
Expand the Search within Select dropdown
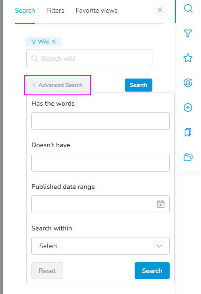coord(100,246)
